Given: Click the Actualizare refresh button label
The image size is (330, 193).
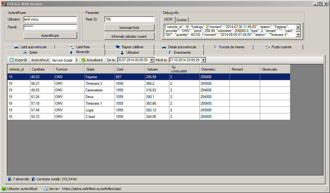Looking at the screenshot, I should [95, 60].
